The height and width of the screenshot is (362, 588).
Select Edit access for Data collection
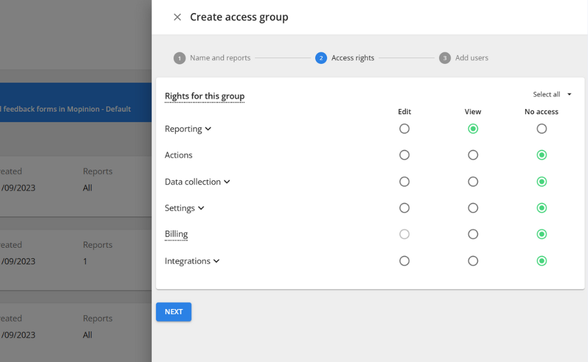point(405,181)
